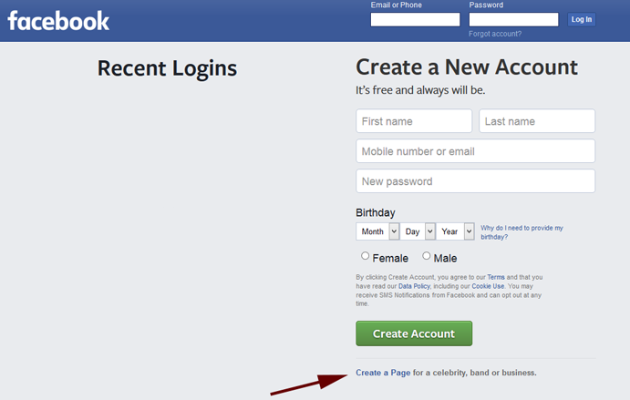This screenshot has height=400, width=630.
Task: Click the Facebook logo
Action: point(58,20)
